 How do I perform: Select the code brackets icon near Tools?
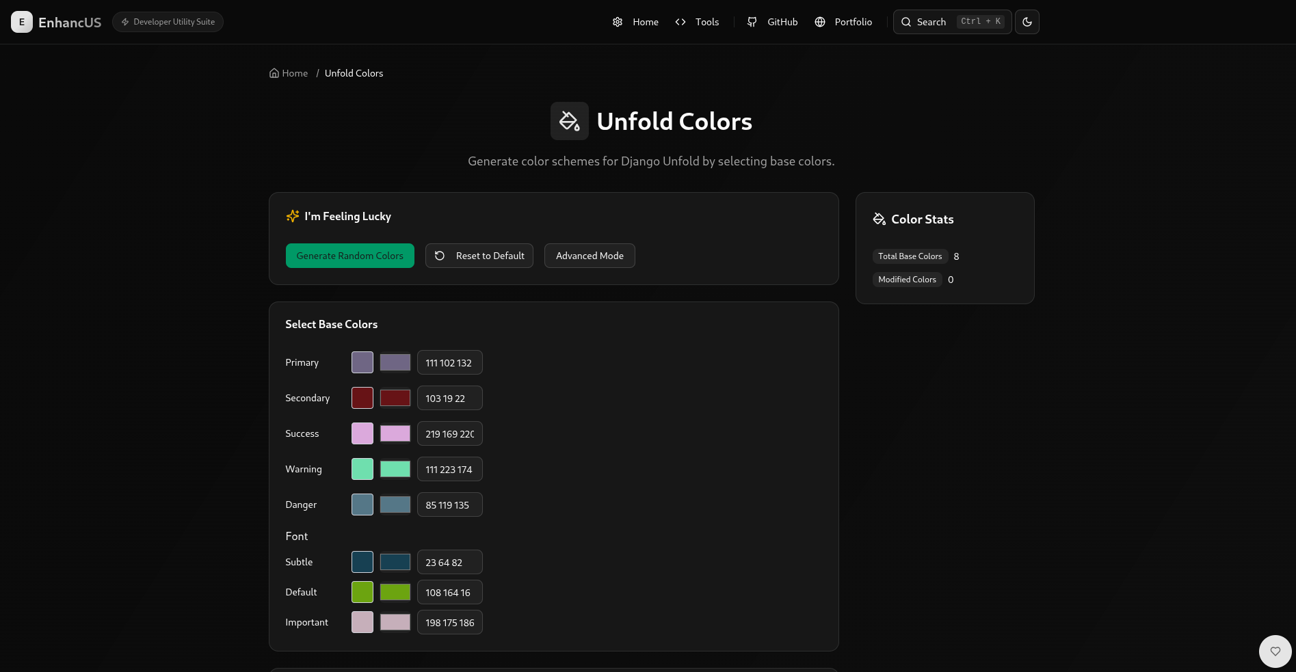680,22
